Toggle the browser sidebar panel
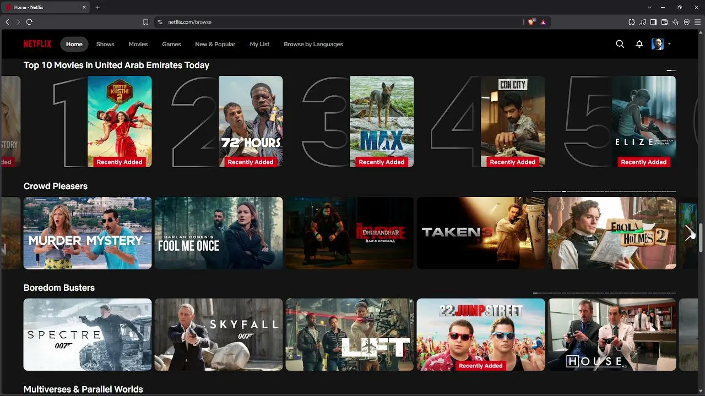This screenshot has width=705, height=396. [x=653, y=22]
